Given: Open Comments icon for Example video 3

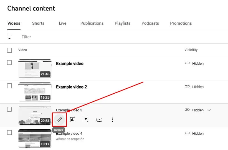Looking at the screenshot, I should [x=86, y=120].
